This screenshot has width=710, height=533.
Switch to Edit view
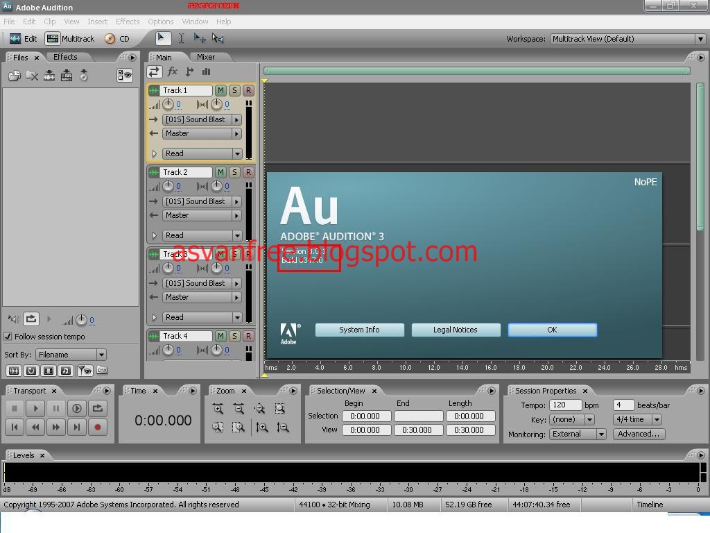(x=24, y=39)
